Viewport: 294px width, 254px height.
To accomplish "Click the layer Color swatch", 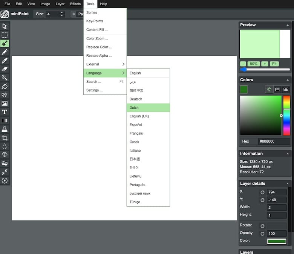I will tap(277, 241).
